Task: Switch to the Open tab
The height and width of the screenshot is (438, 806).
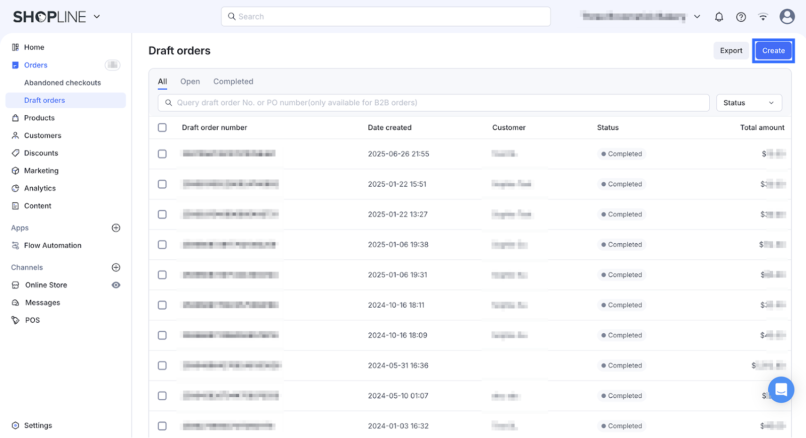Action: point(190,82)
